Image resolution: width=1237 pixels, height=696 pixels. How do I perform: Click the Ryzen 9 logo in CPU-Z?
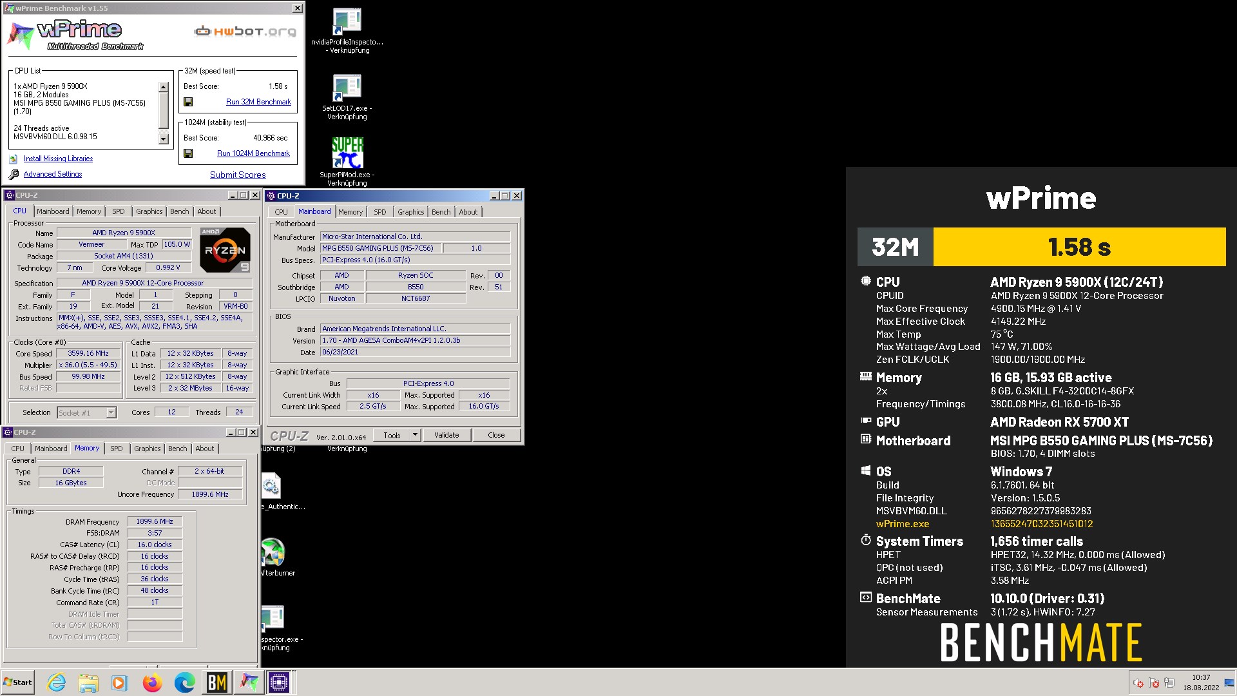tap(225, 249)
